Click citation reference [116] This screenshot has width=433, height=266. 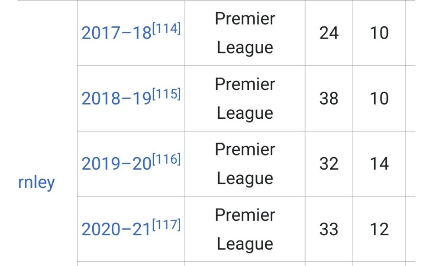[x=166, y=160]
